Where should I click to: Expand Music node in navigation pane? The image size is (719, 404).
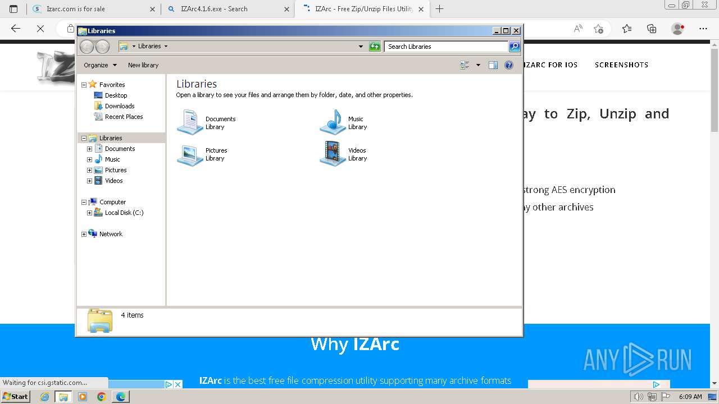(x=89, y=159)
